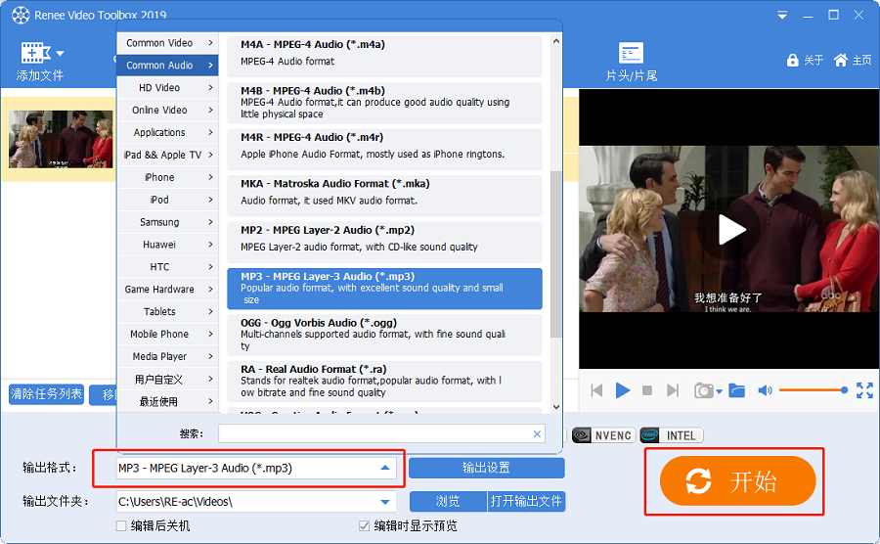Skip to next frame in preview player
Image resolution: width=880 pixels, height=544 pixels.
(x=673, y=390)
